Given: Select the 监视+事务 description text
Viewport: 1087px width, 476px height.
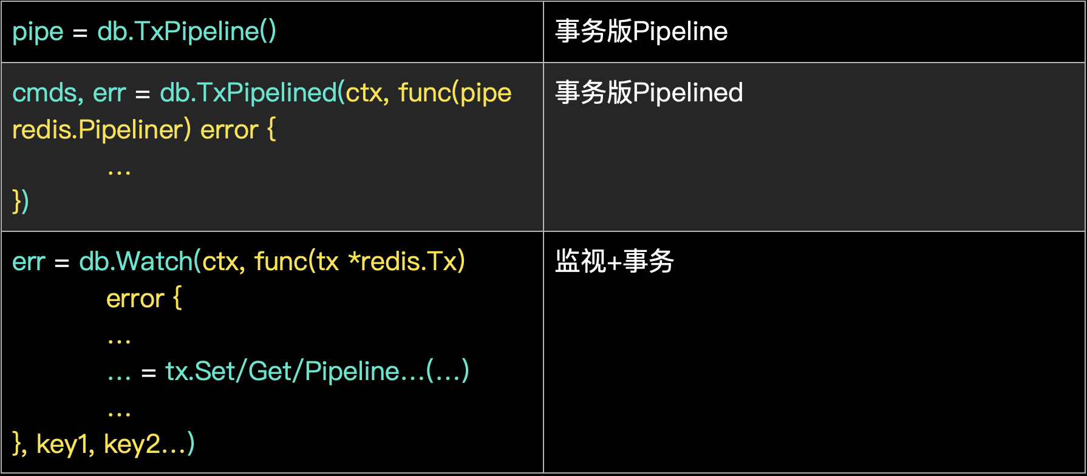Looking at the screenshot, I should click(614, 262).
